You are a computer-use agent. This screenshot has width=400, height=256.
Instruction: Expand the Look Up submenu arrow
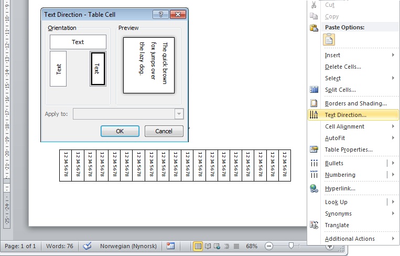(x=393, y=201)
